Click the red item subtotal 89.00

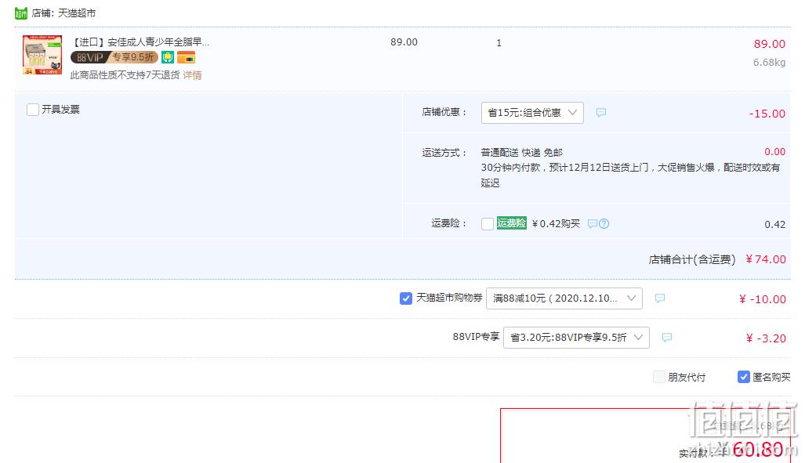point(770,44)
